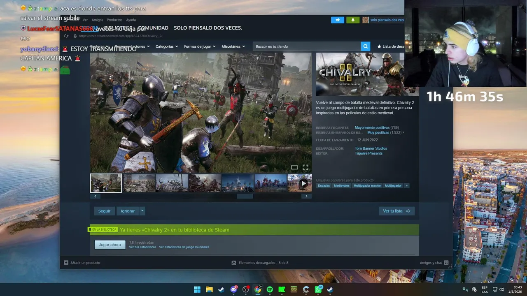Open Steam announcements megaphone button

[338, 20]
